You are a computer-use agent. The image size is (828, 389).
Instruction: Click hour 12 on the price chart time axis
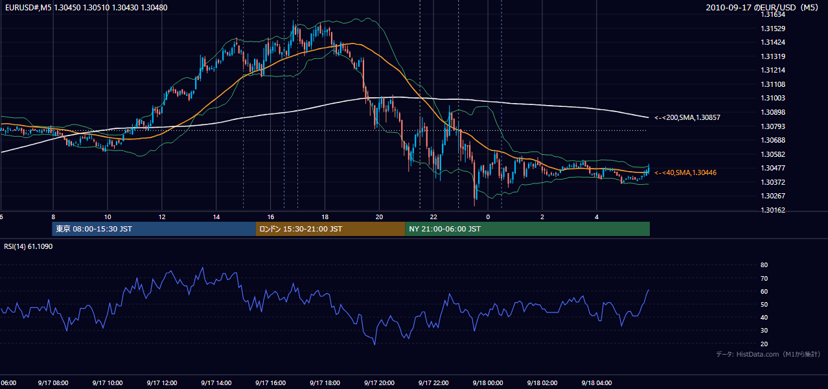(x=162, y=217)
